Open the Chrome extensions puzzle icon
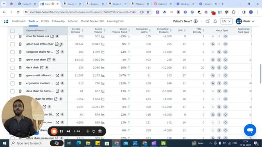 [234, 12]
